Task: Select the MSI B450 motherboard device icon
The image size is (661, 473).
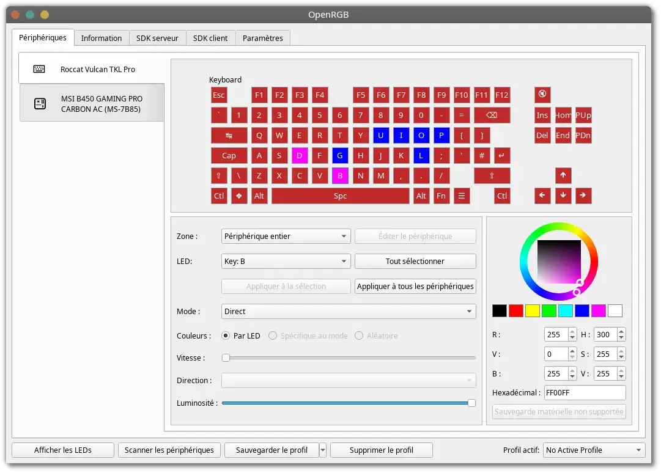Action: tap(40, 104)
